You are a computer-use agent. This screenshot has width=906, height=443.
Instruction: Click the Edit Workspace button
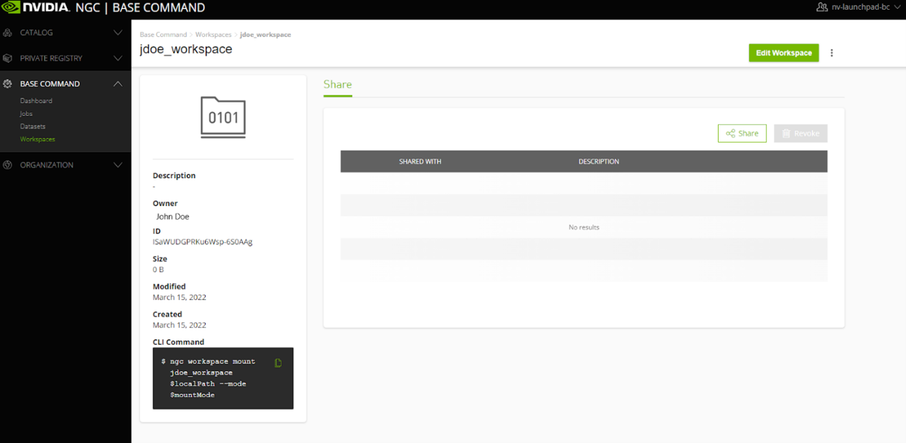point(783,53)
